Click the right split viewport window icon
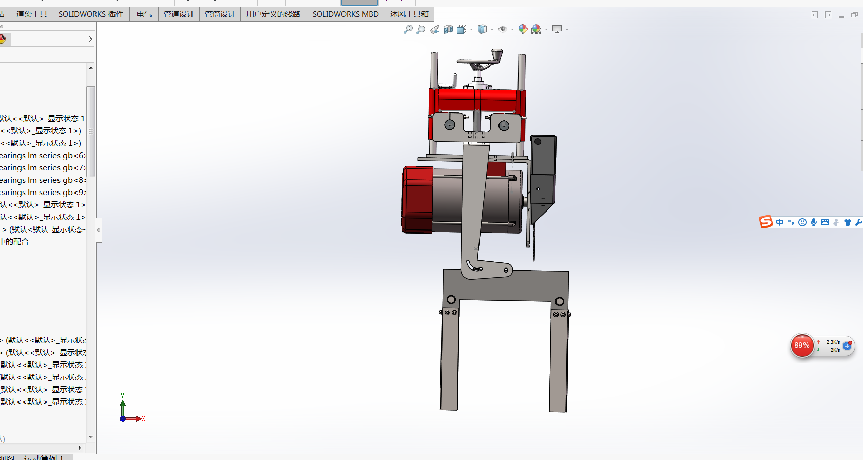This screenshot has height=460, width=863. point(828,15)
